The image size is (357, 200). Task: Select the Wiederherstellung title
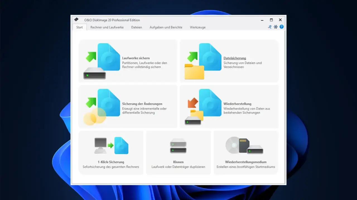(x=237, y=104)
